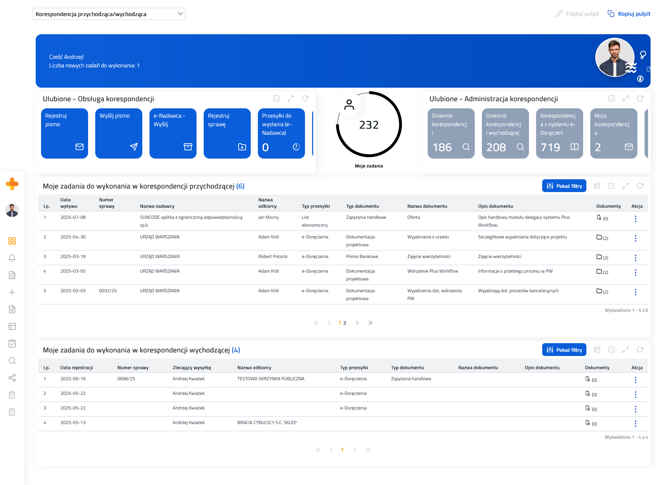Open action menu for 0032/25 row
Viewport: 662px width, 485px height.
click(636, 292)
